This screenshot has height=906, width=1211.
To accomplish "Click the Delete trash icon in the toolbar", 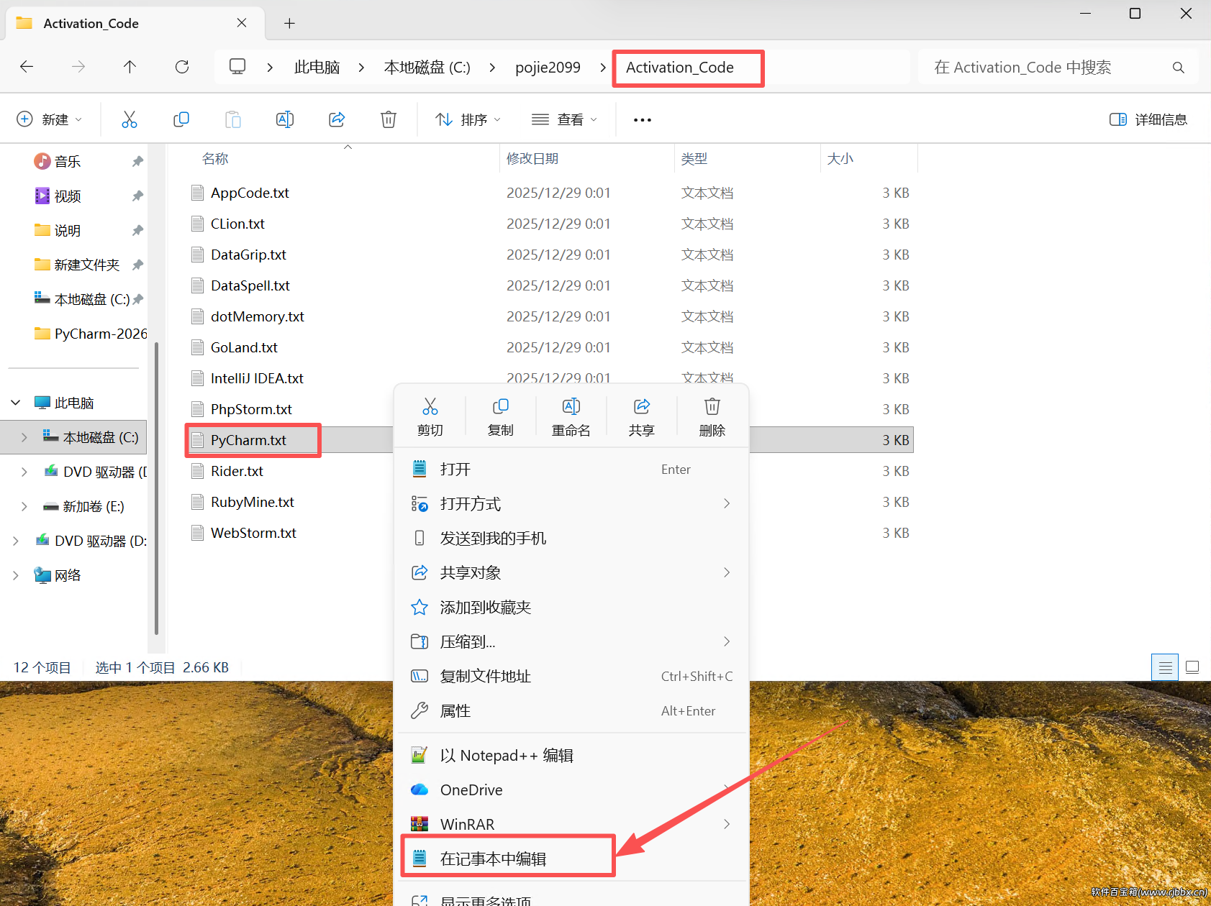I will point(389,119).
